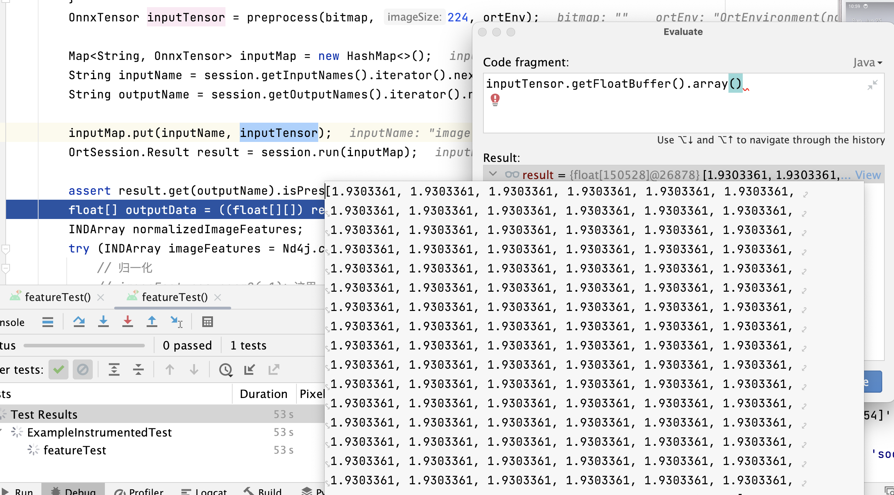
Task: Open the test run history clock icon
Action: click(x=225, y=369)
